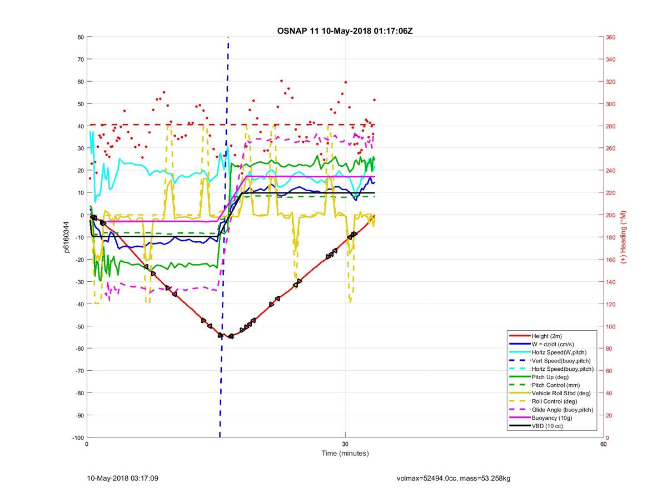
Task: Click the (+) Heading (°M) axis label
Action: [x=624, y=237]
